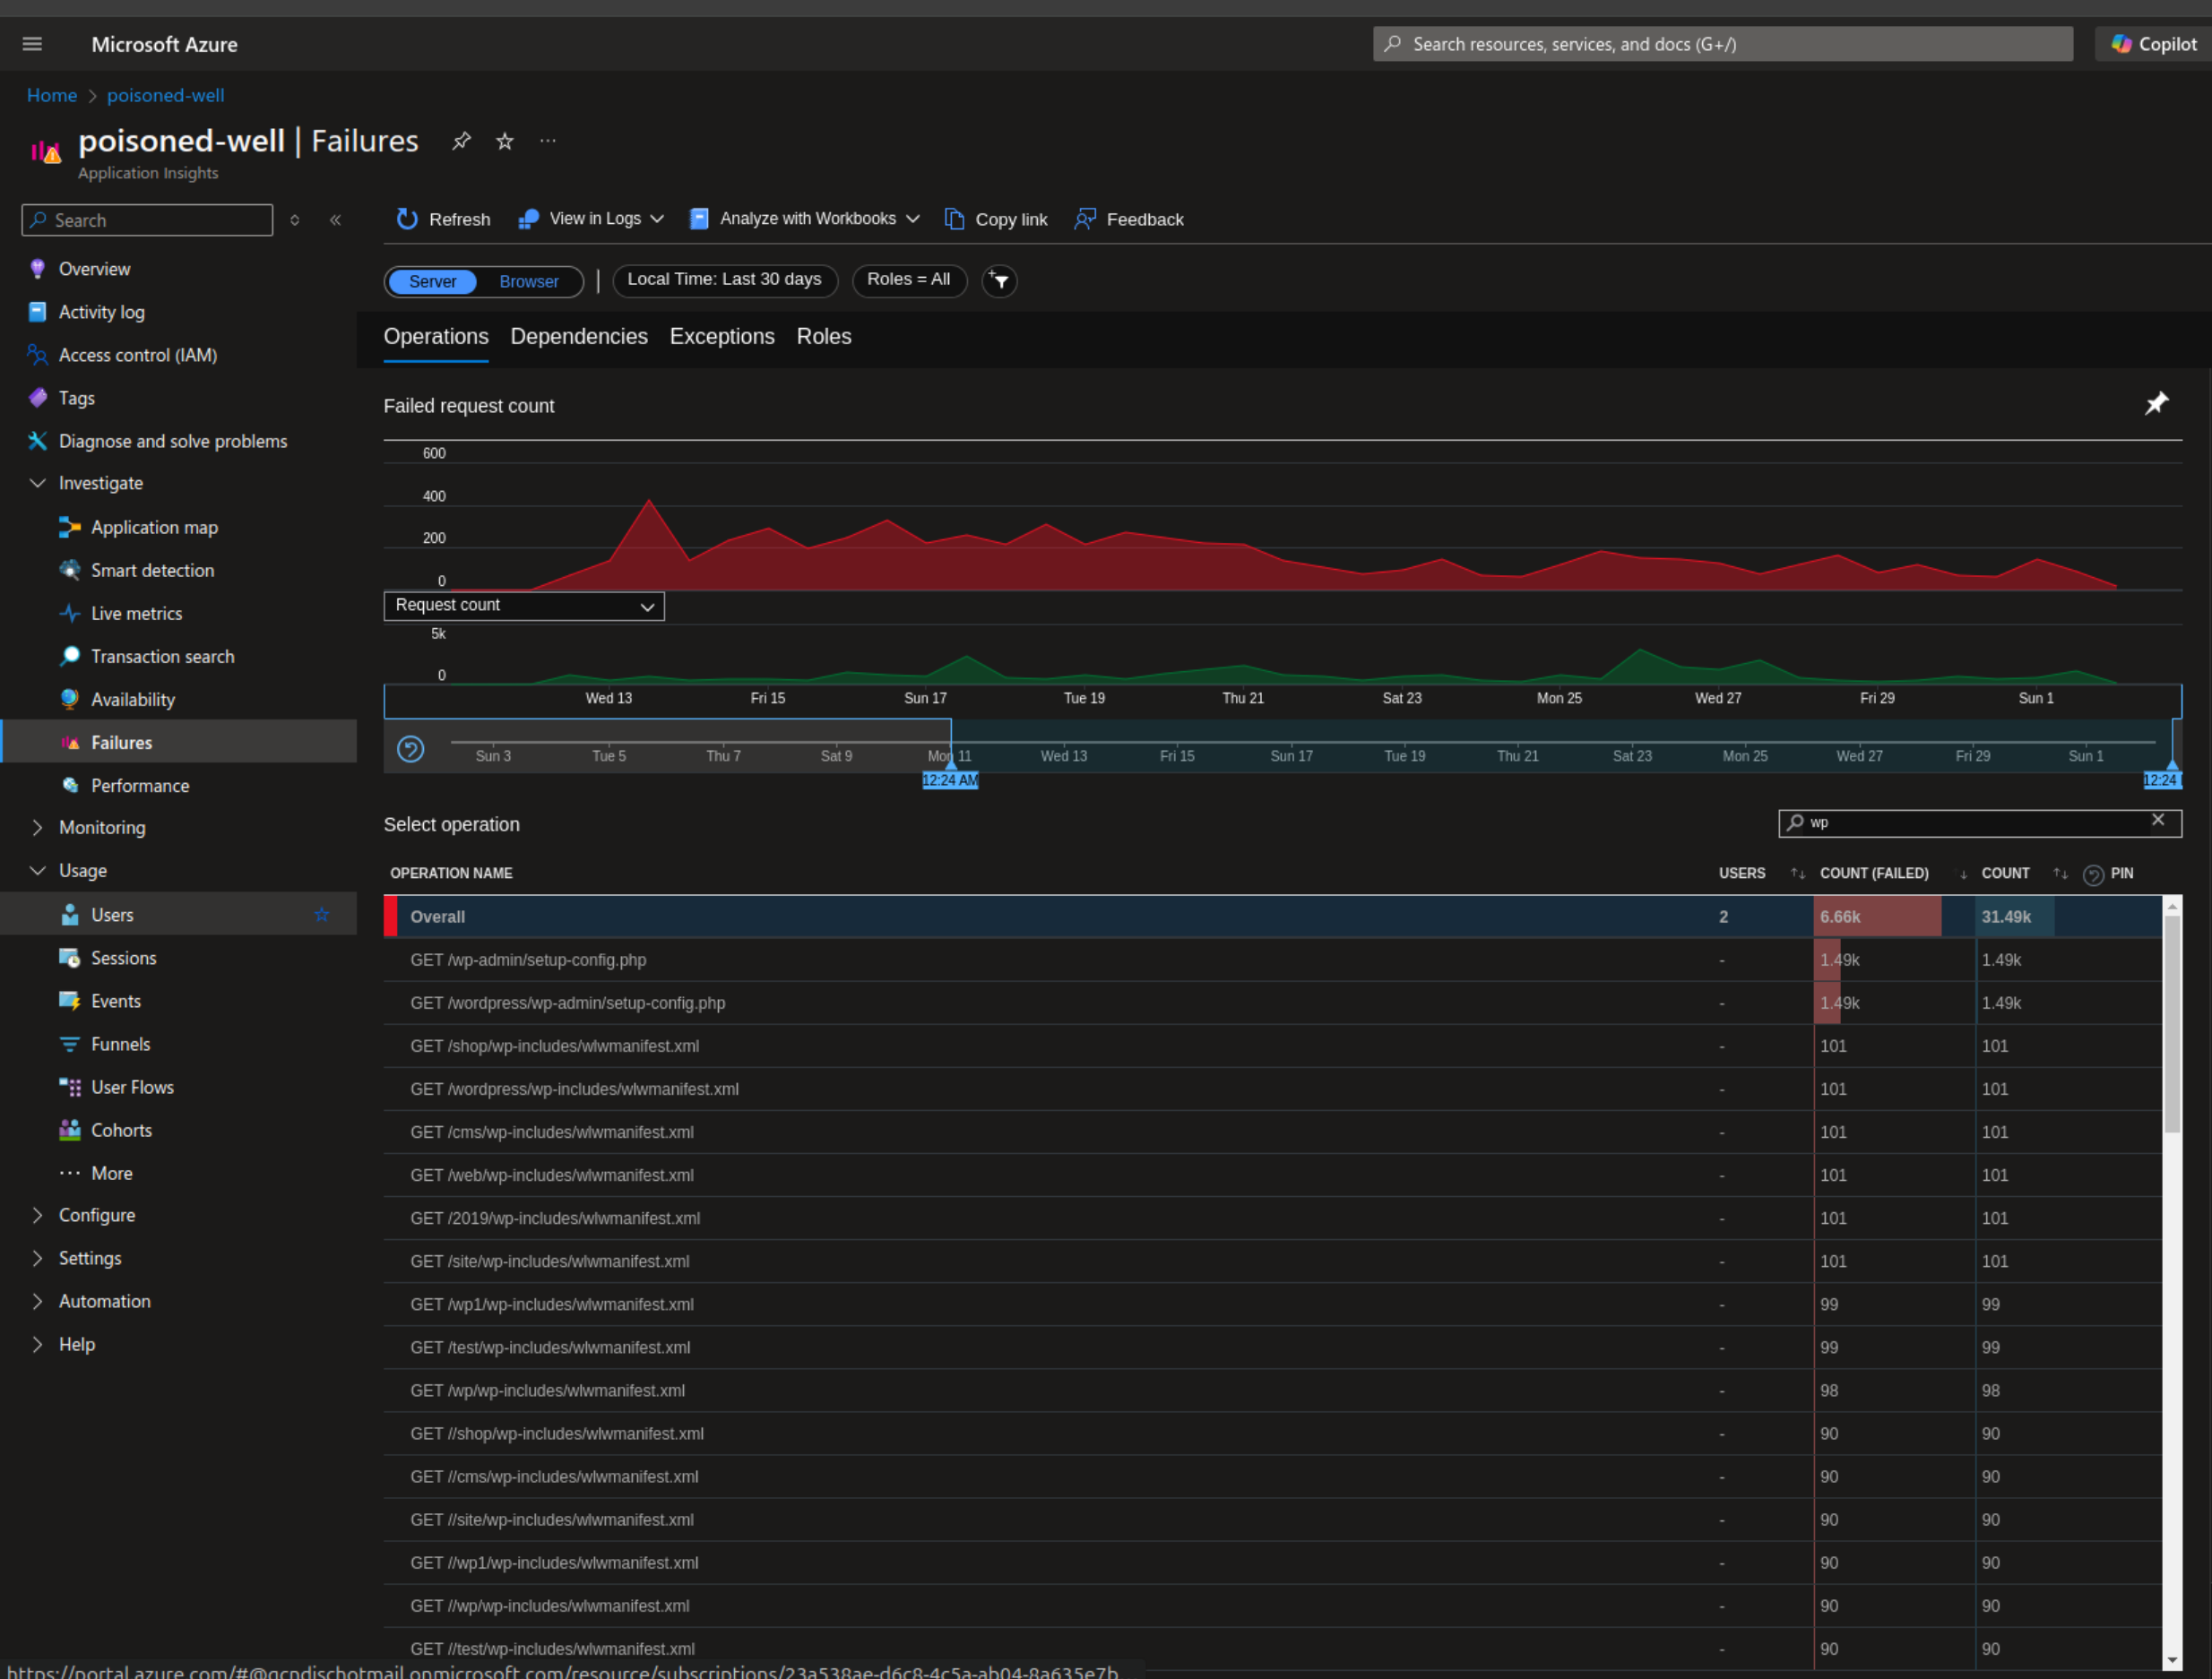Expand the Monitoring section
Viewport: 2212px width, 1679px height.
coord(38,828)
